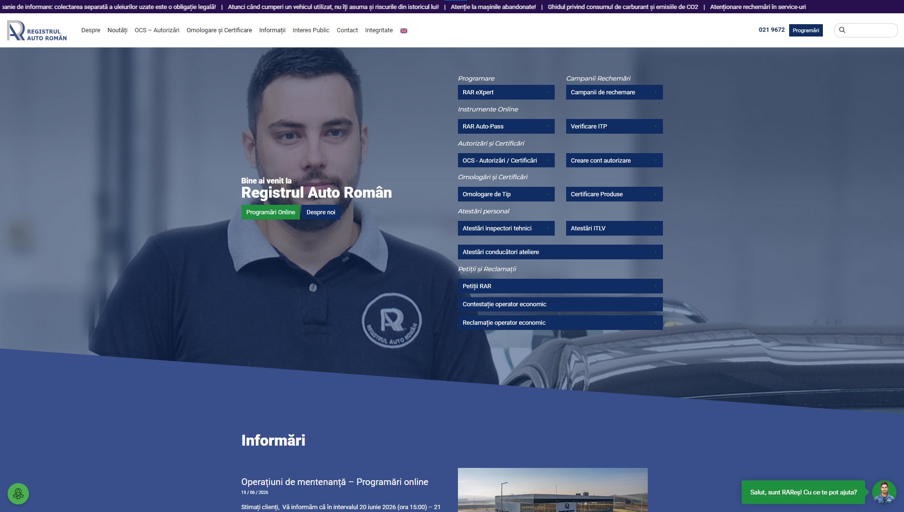Click arrow on Atestări conducători ateliere button
The image size is (904, 512).
tap(656, 252)
